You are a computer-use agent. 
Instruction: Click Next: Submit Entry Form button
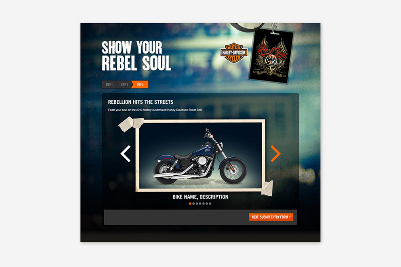[271, 217]
